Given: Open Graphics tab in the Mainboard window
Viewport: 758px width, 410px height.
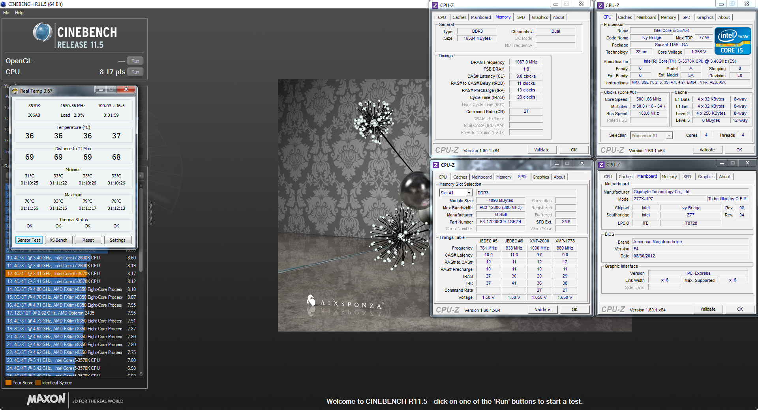Looking at the screenshot, I should (x=706, y=177).
